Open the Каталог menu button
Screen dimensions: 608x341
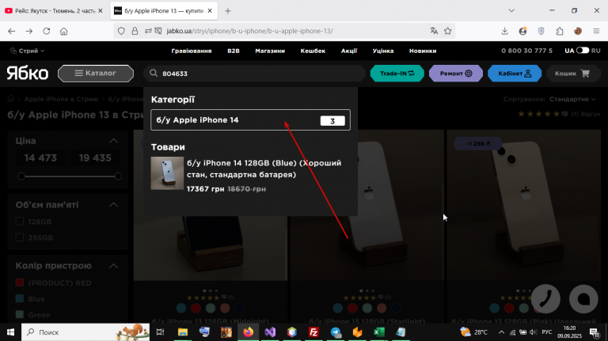tap(96, 74)
